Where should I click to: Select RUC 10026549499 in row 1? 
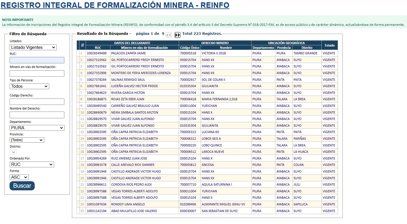pos(97,53)
